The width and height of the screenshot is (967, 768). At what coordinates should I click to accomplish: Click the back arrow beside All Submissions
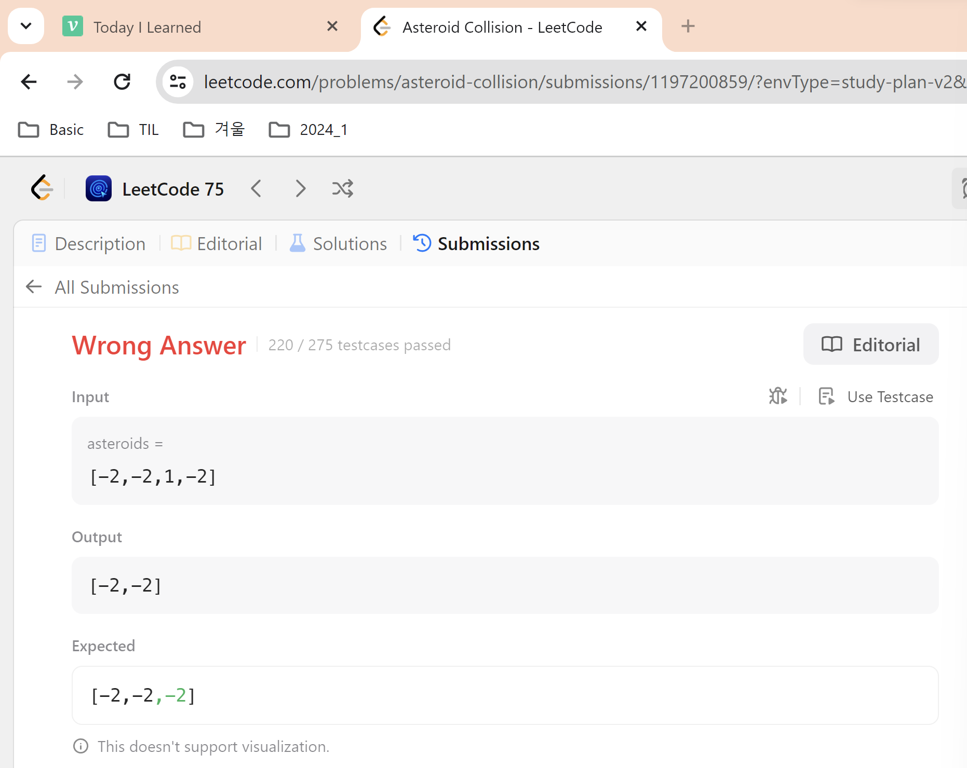pos(34,286)
